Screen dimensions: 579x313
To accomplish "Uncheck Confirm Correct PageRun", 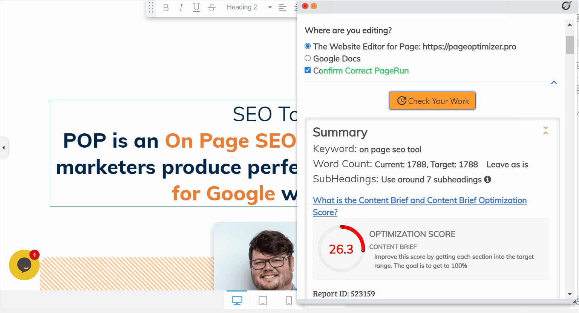I will pos(307,70).
